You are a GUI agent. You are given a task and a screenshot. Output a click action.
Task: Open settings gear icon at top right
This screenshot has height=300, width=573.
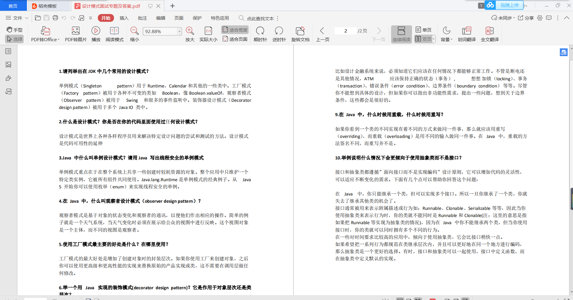tap(540, 18)
